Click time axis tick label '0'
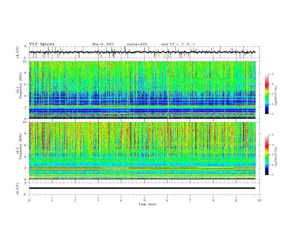This screenshot has height=225, width=292. click(29, 200)
